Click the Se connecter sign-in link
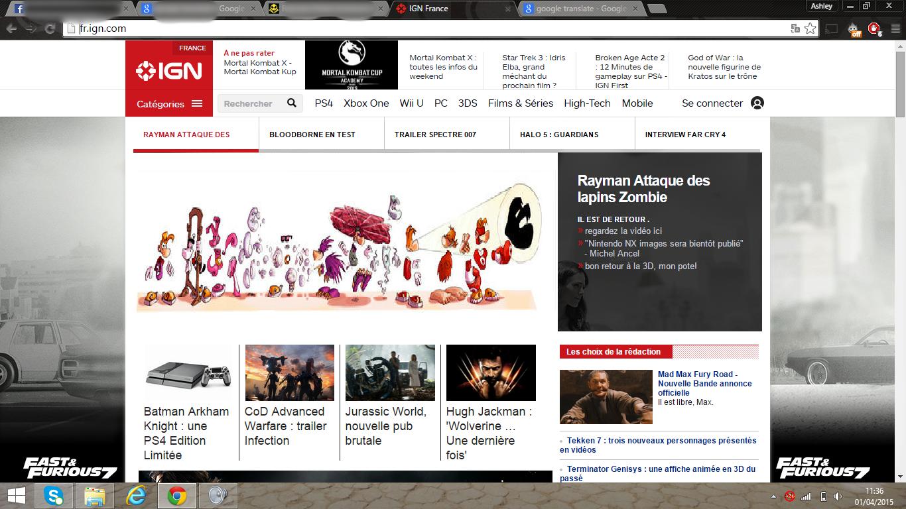The width and height of the screenshot is (906, 509). tap(712, 103)
